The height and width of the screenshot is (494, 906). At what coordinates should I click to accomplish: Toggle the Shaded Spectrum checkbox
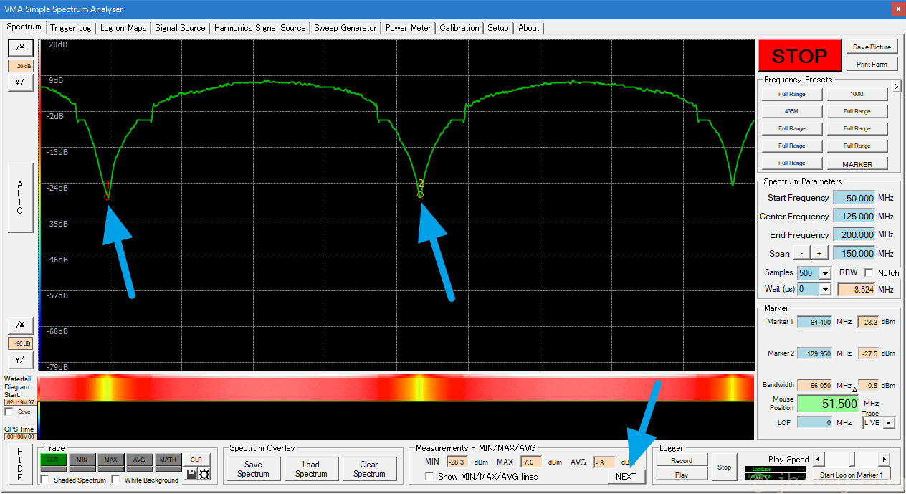[x=45, y=480]
